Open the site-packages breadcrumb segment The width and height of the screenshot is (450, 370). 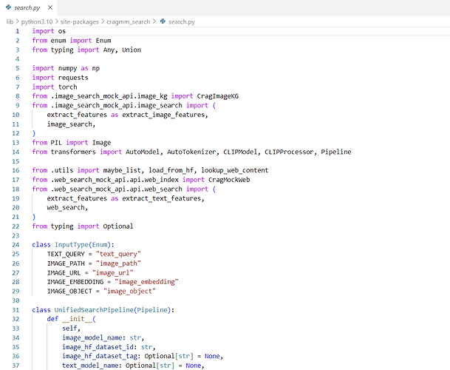point(79,22)
